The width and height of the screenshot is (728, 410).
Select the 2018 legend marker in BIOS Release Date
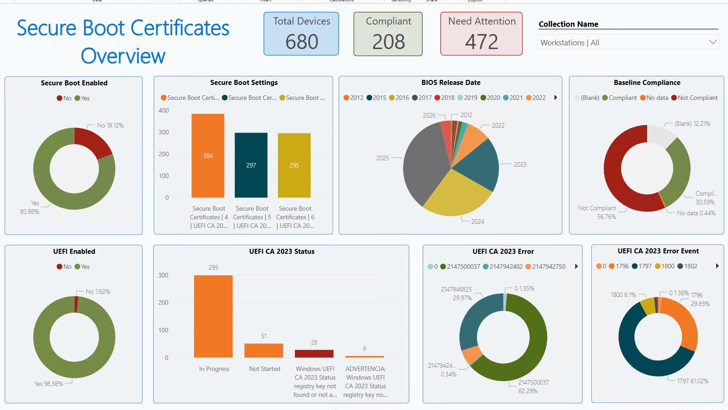pos(437,98)
